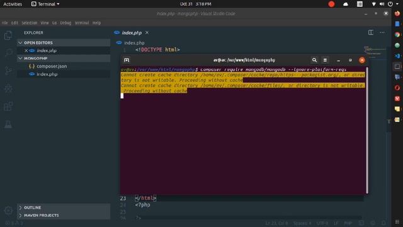Change LF end of line sequence
This screenshot has width=403, height=227.
pos(336,223)
